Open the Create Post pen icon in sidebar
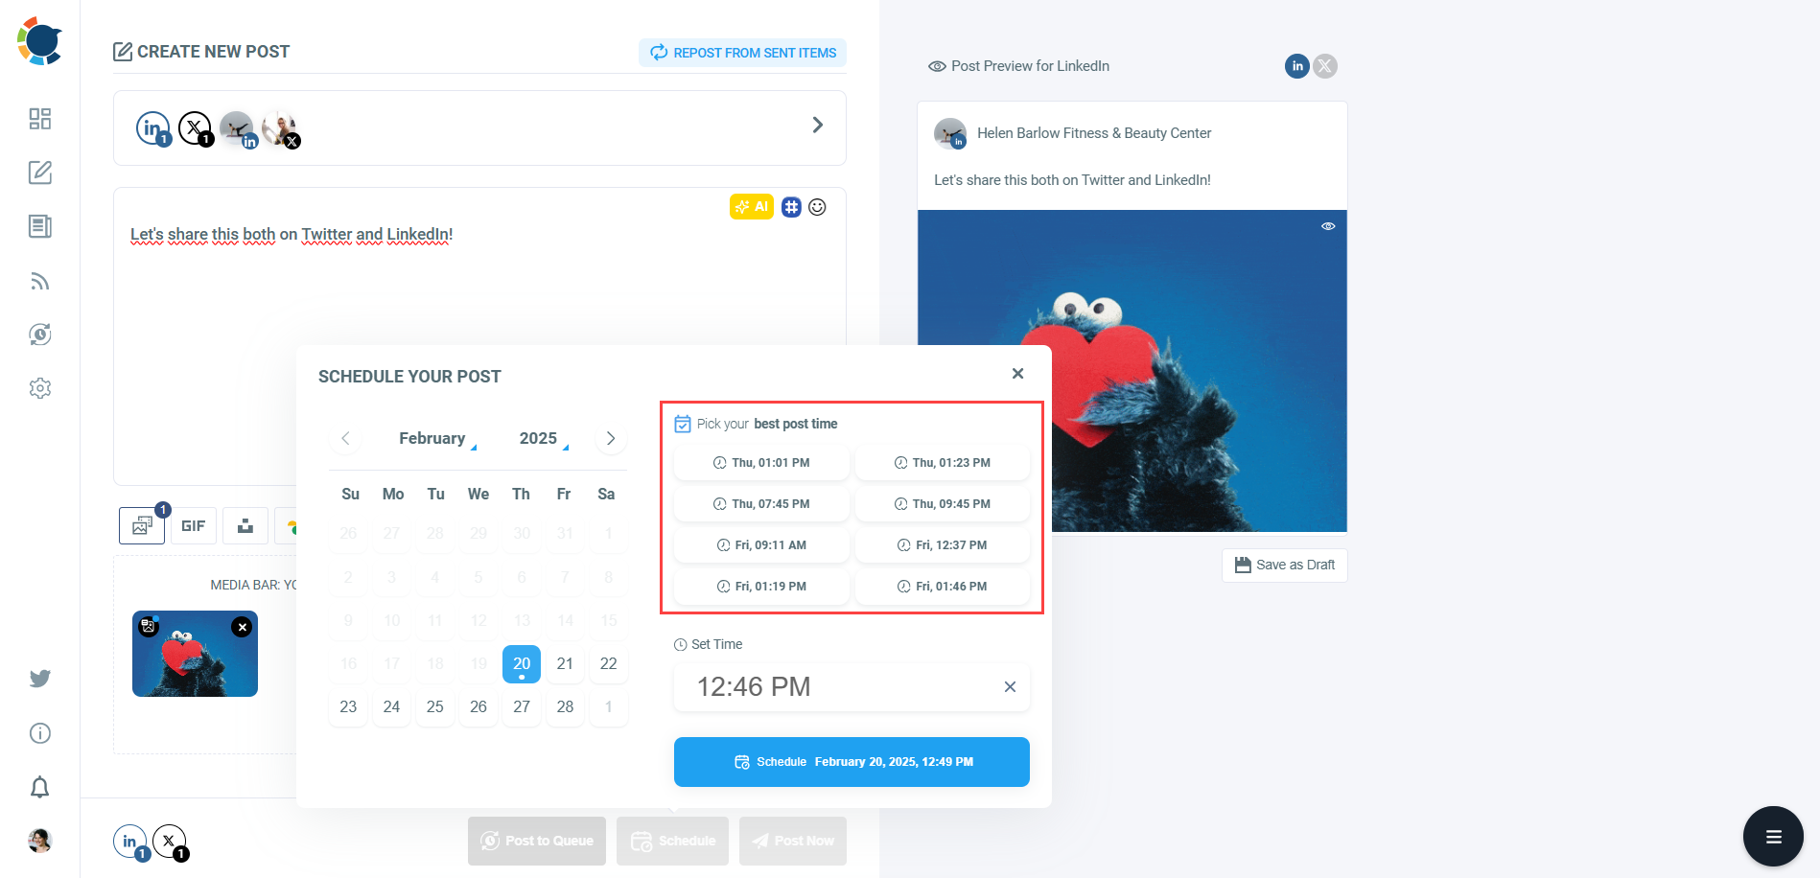Viewport: 1820px width, 878px height. [x=39, y=173]
